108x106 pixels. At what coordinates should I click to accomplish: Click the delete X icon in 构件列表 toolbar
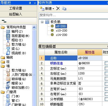(x=58, y=9)
